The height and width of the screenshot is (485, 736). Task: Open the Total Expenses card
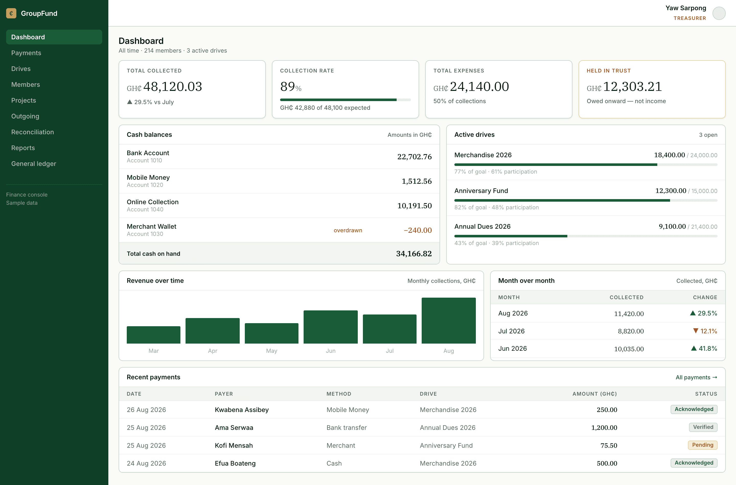point(499,89)
